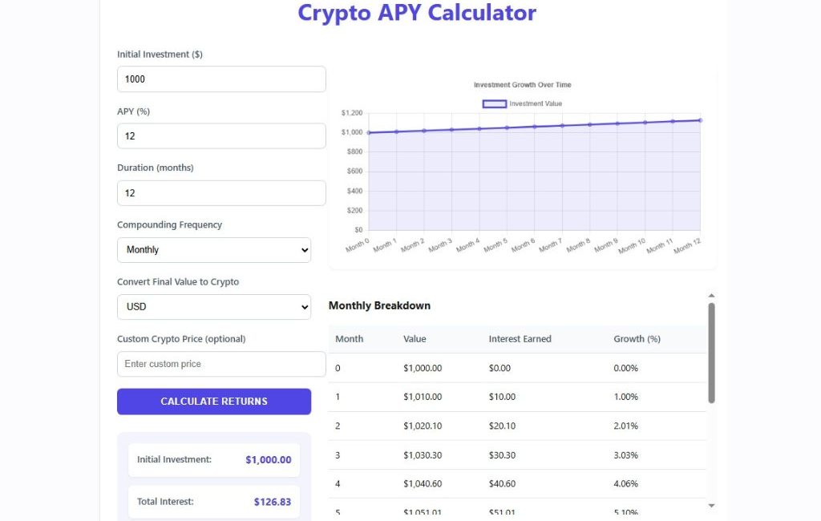Screen dimensions: 821x521
Task: Click the Total Interest result card
Action: tap(214, 502)
